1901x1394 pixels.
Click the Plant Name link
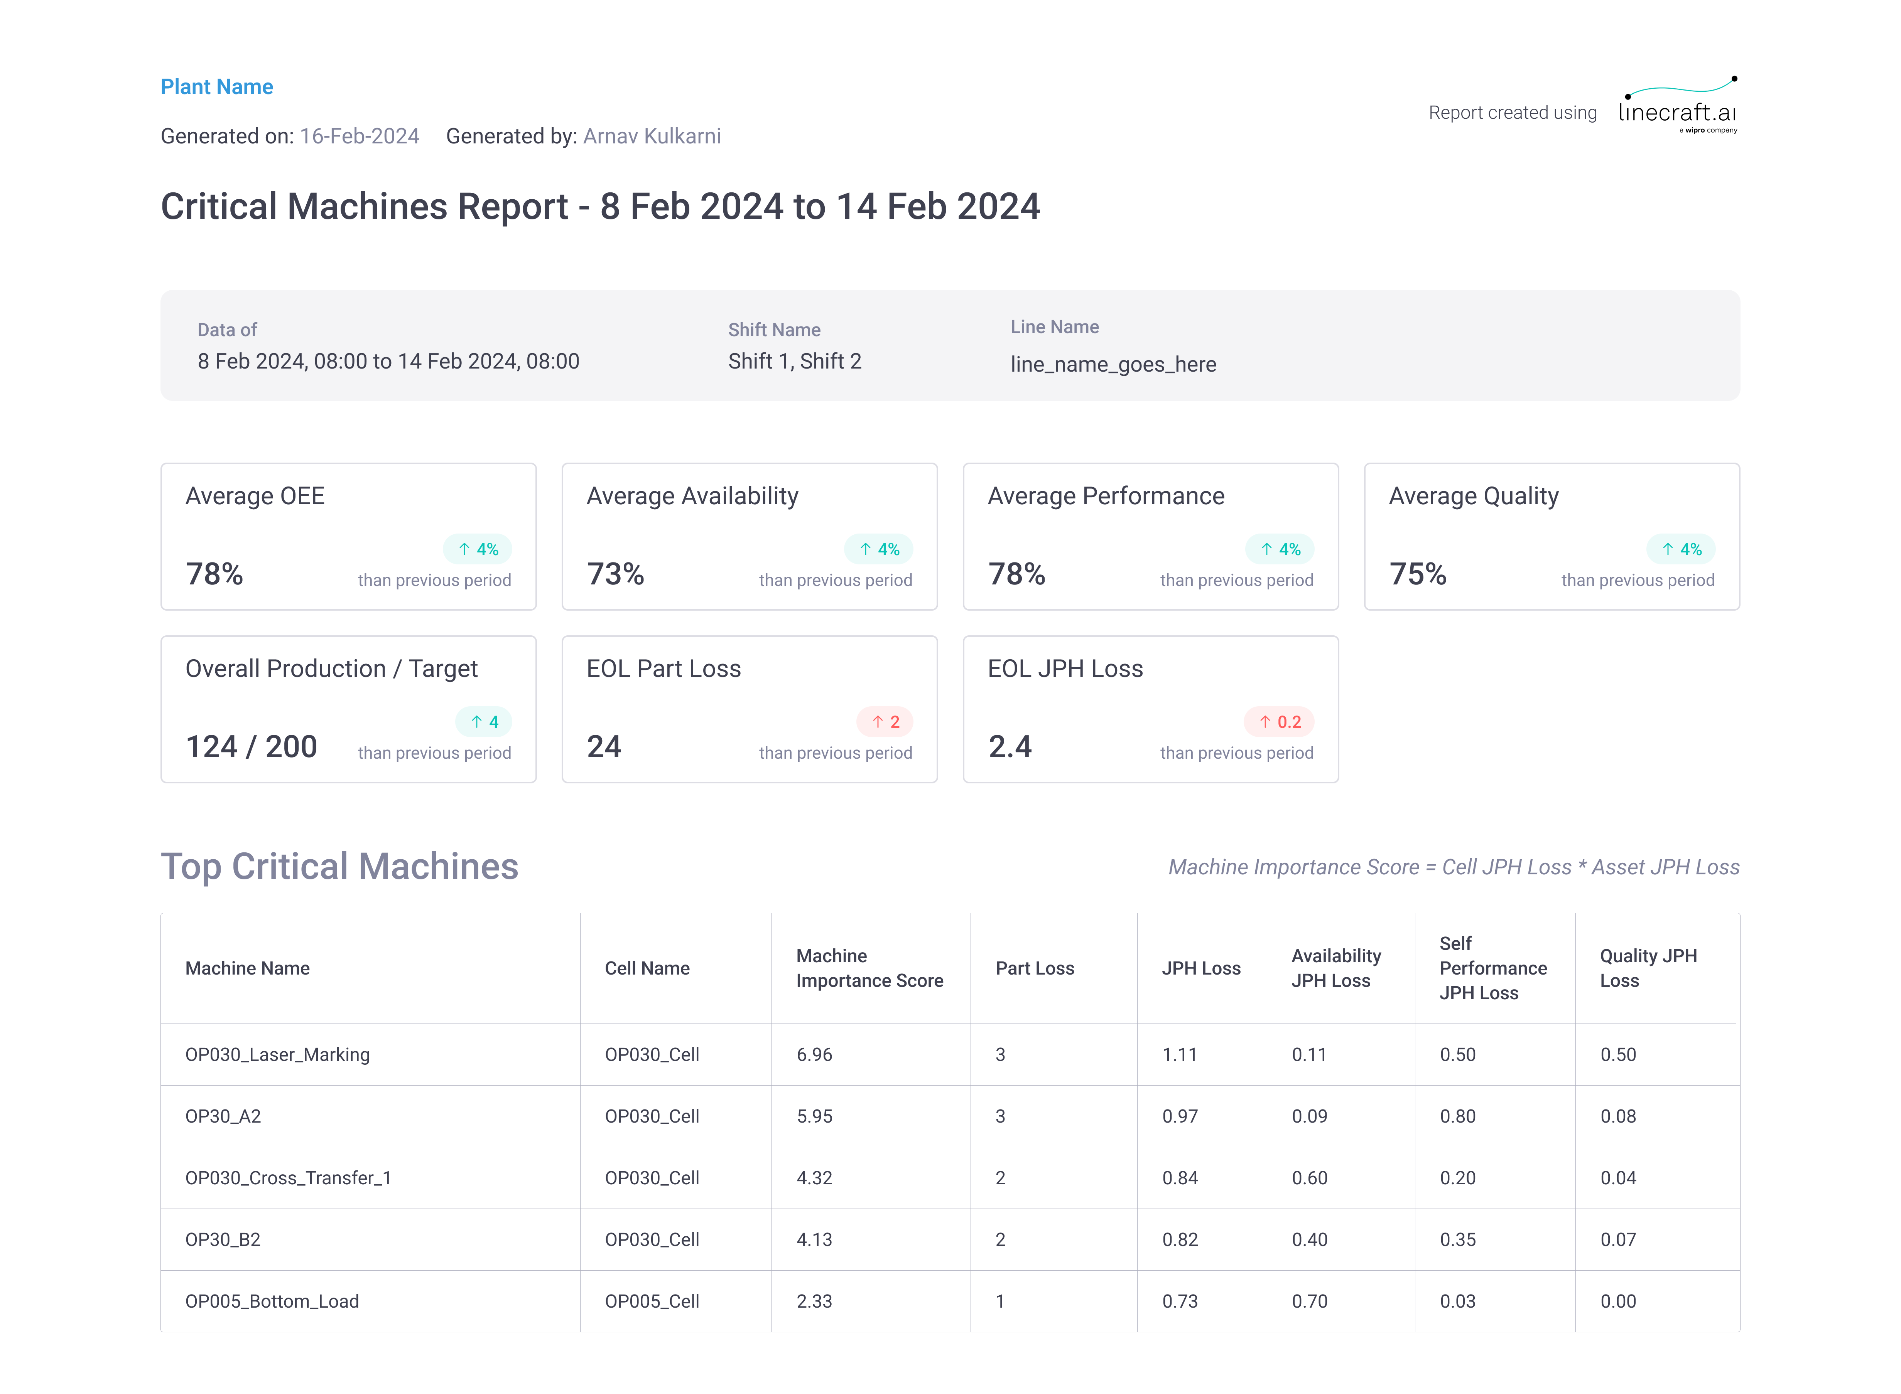tap(217, 87)
